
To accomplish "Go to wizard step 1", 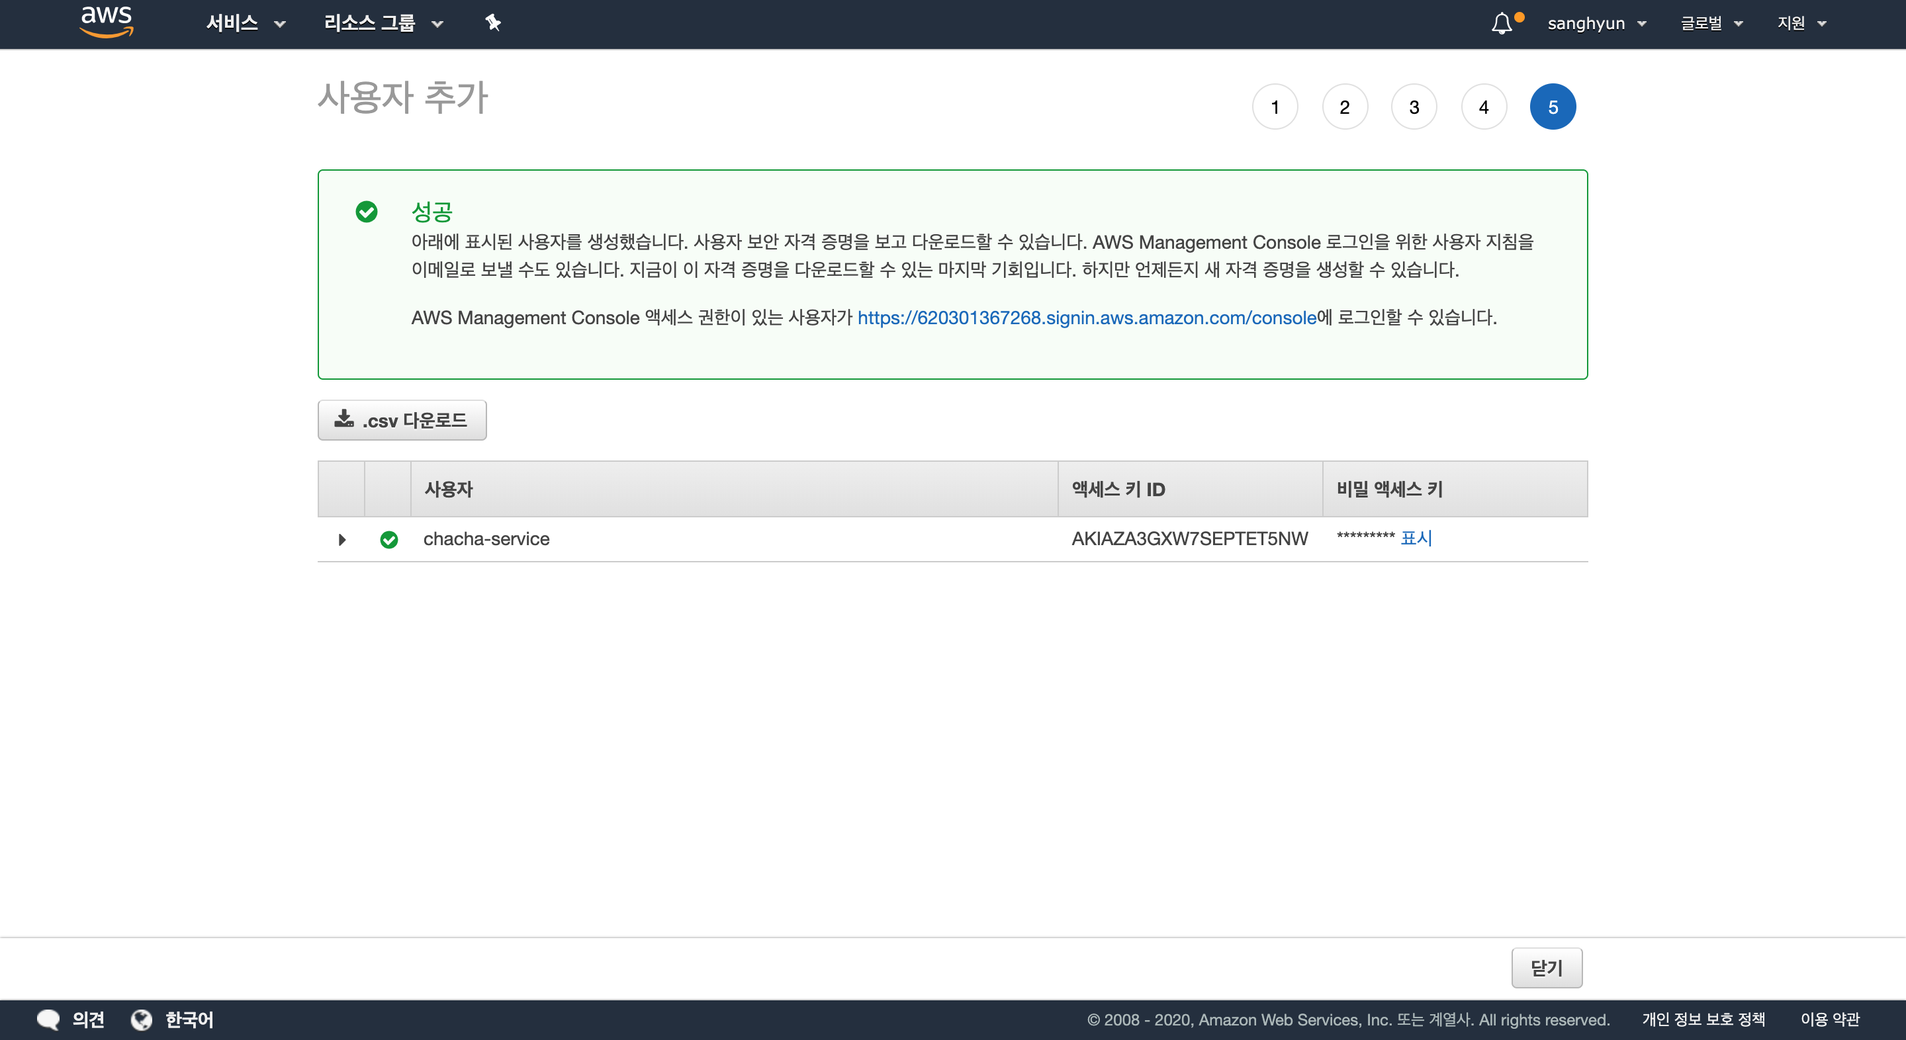I will coord(1275,107).
